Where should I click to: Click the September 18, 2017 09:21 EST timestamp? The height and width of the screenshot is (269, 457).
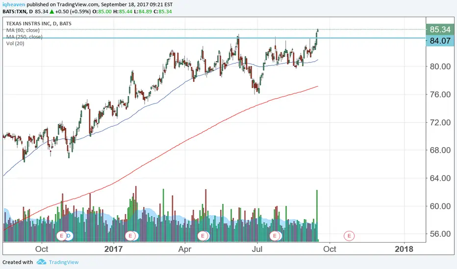pyautogui.click(x=136, y=5)
